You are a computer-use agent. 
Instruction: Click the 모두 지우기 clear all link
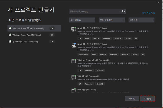coord(148,13)
